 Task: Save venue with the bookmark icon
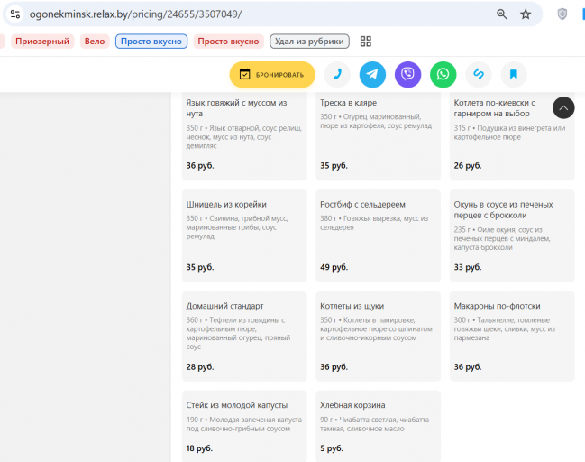(x=514, y=75)
